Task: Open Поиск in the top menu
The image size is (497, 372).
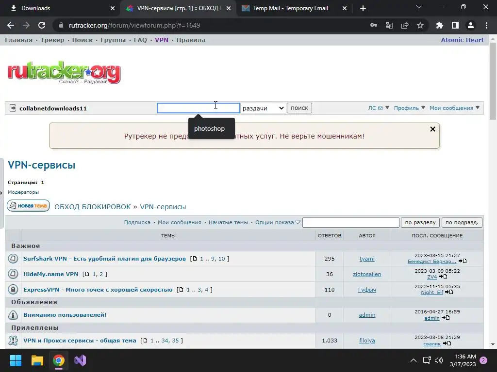Action: coord(83,40)
